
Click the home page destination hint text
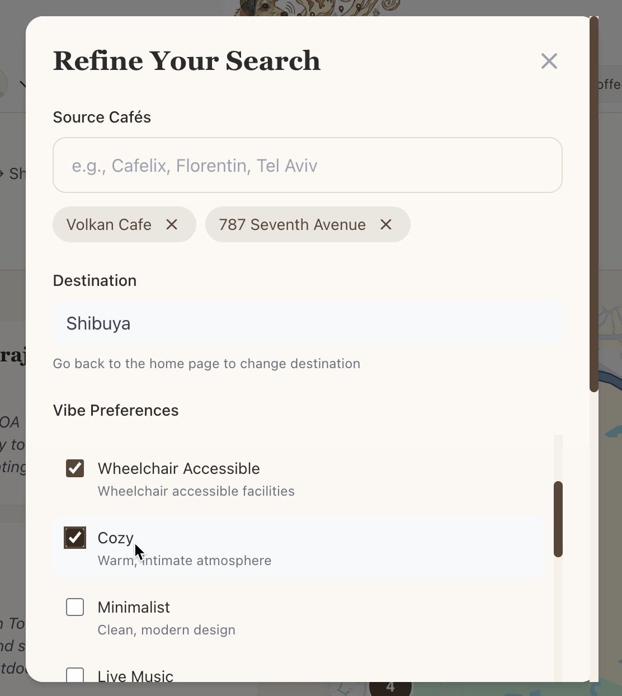tap(206, 364)
